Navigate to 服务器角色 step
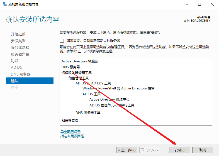This screenshot has height=156, width=219. [x=20, y=54]
